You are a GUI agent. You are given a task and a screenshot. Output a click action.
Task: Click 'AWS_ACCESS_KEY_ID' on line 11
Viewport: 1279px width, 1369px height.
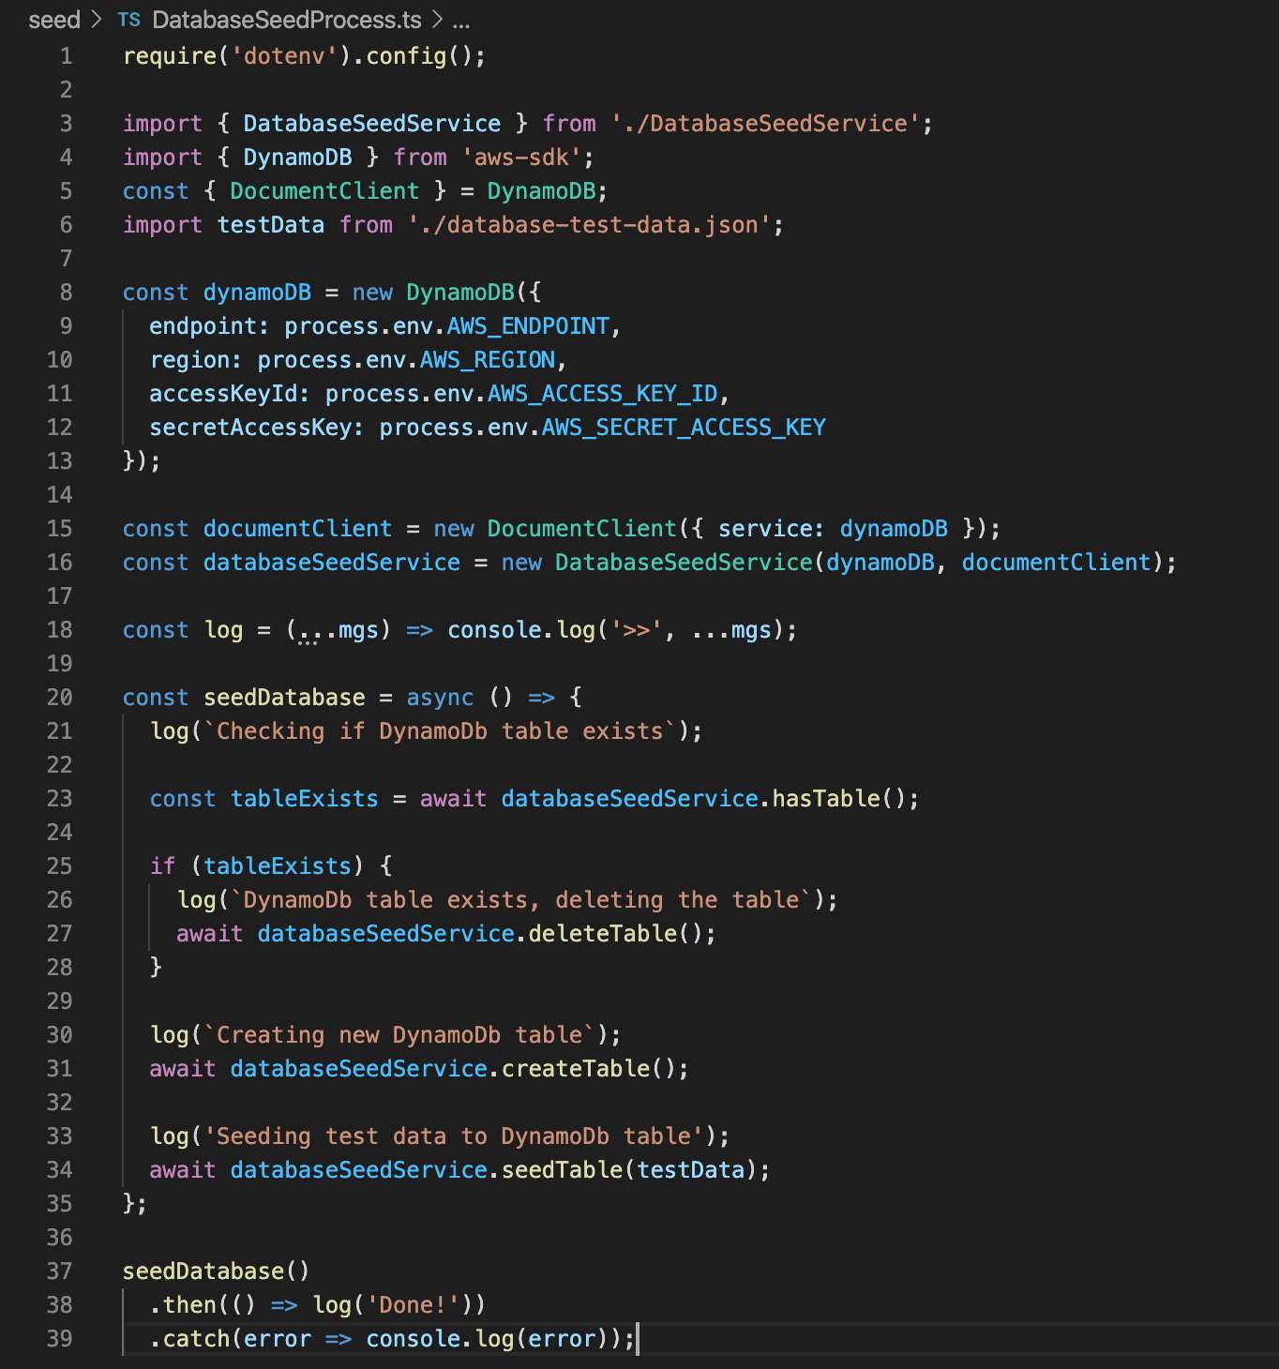pos(603,394)
